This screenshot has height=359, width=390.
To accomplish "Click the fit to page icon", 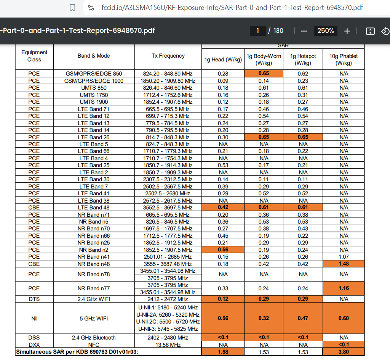I will pyautogui.click(x=370, y=31).
